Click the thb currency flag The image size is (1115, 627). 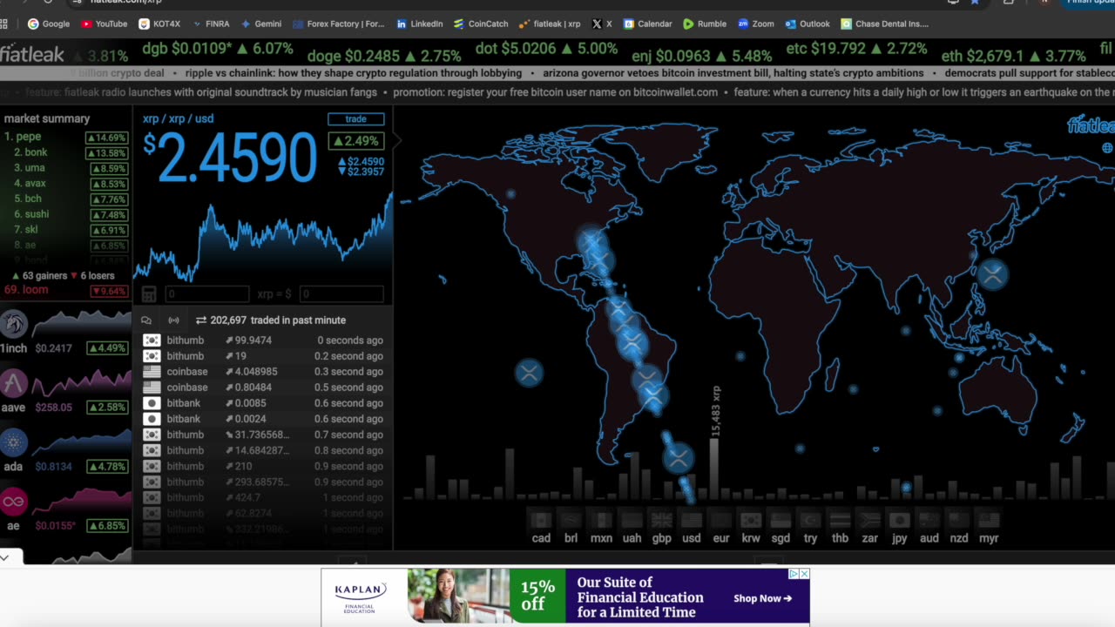click(x=840, y=520)
